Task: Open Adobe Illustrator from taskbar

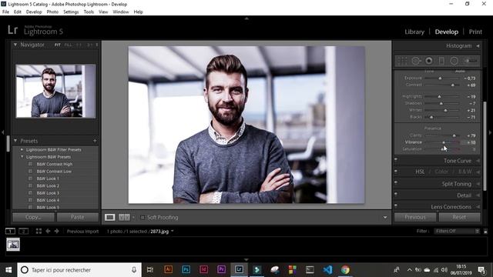Action: point(168,269)
